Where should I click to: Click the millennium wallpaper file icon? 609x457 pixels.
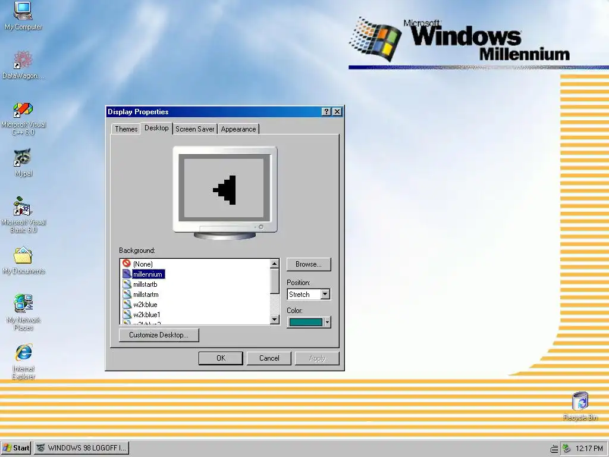127,274
